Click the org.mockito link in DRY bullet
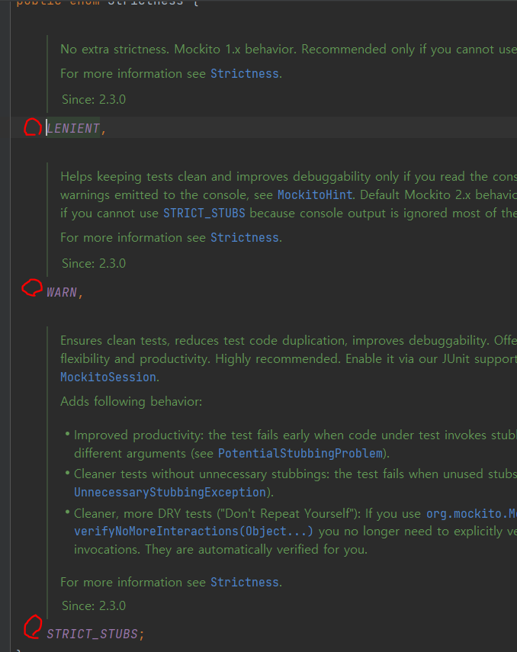The width and height of the screenshot is (517, 652). tap(472, 513)
